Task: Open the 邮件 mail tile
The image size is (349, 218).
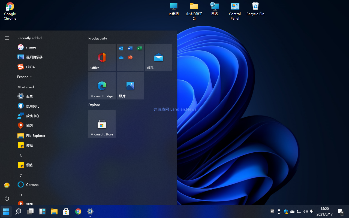Action: tap(159, 57)
